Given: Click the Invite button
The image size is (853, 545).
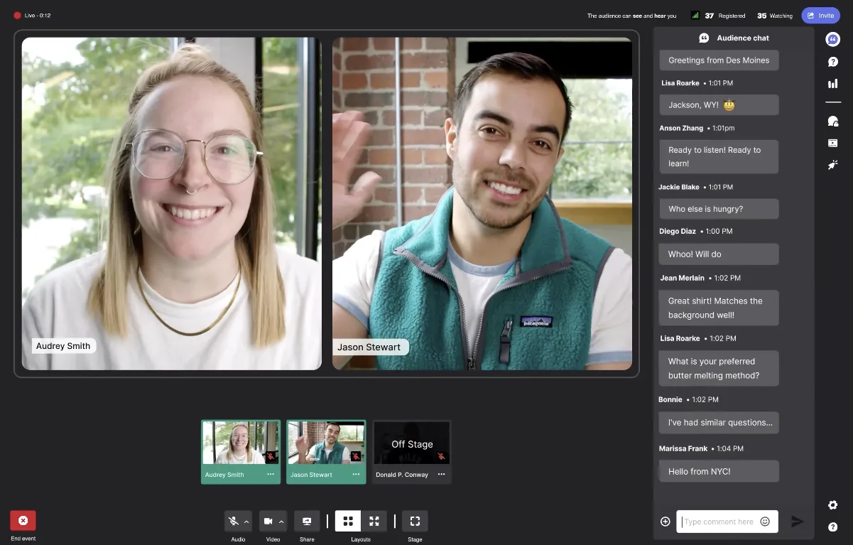Looking at the screenshot, I should click(820, 15).
